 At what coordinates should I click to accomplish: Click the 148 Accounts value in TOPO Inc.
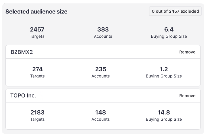click(100, 112)
